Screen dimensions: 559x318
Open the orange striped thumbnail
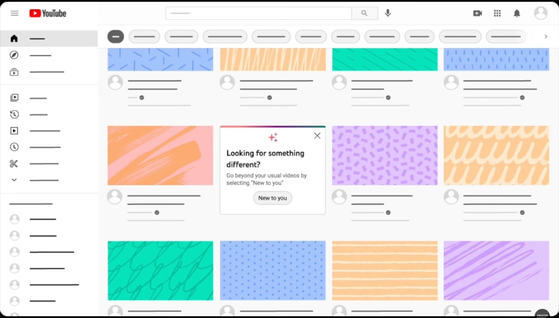pyautogui.click(x=385, y=270)
